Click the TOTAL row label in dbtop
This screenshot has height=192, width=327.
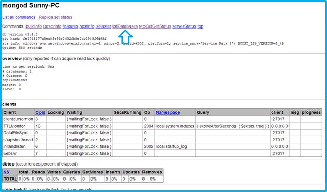pyautogui.click(x=10, y=179)
